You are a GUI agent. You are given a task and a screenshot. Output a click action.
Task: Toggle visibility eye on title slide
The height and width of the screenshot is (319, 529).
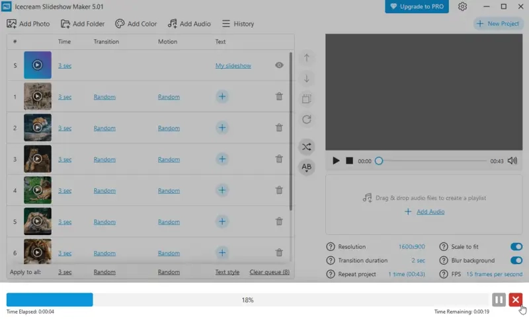[x=279, y=65]
